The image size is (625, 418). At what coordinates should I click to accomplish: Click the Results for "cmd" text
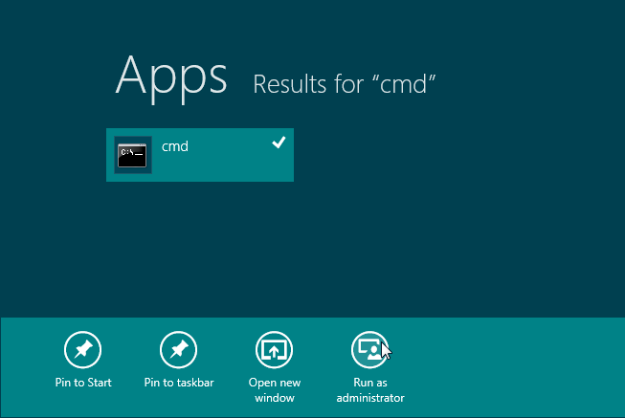coord(345,84)
